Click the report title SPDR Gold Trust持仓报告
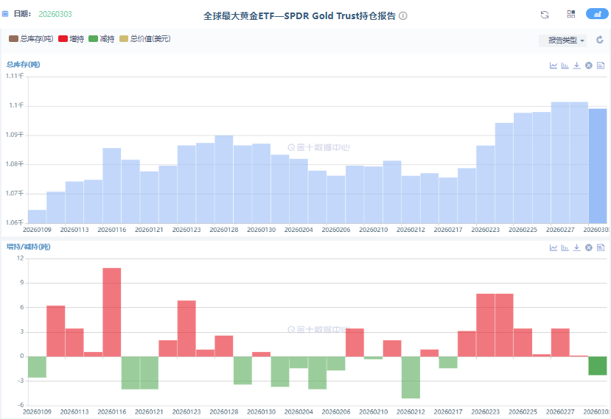The height and width of the screenshot is (419, 611). (299, 16)
